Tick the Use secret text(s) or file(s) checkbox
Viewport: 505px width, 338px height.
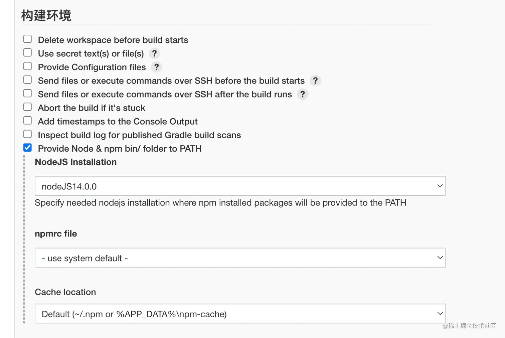point(28,53)
